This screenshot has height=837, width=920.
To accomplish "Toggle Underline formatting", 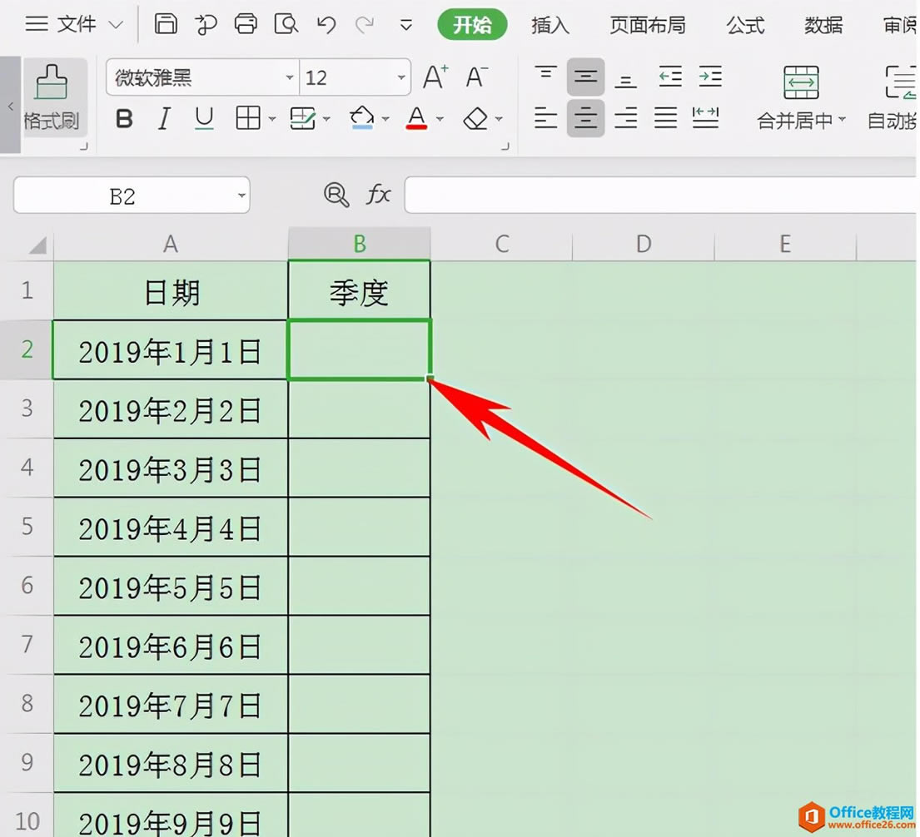I will 204,119.
